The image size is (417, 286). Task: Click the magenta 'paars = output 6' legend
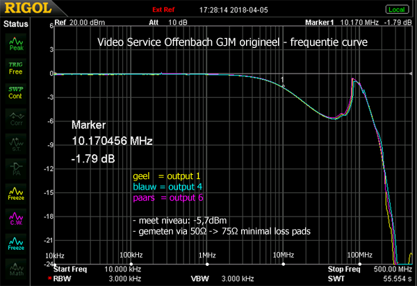click(x=168, y=198)
